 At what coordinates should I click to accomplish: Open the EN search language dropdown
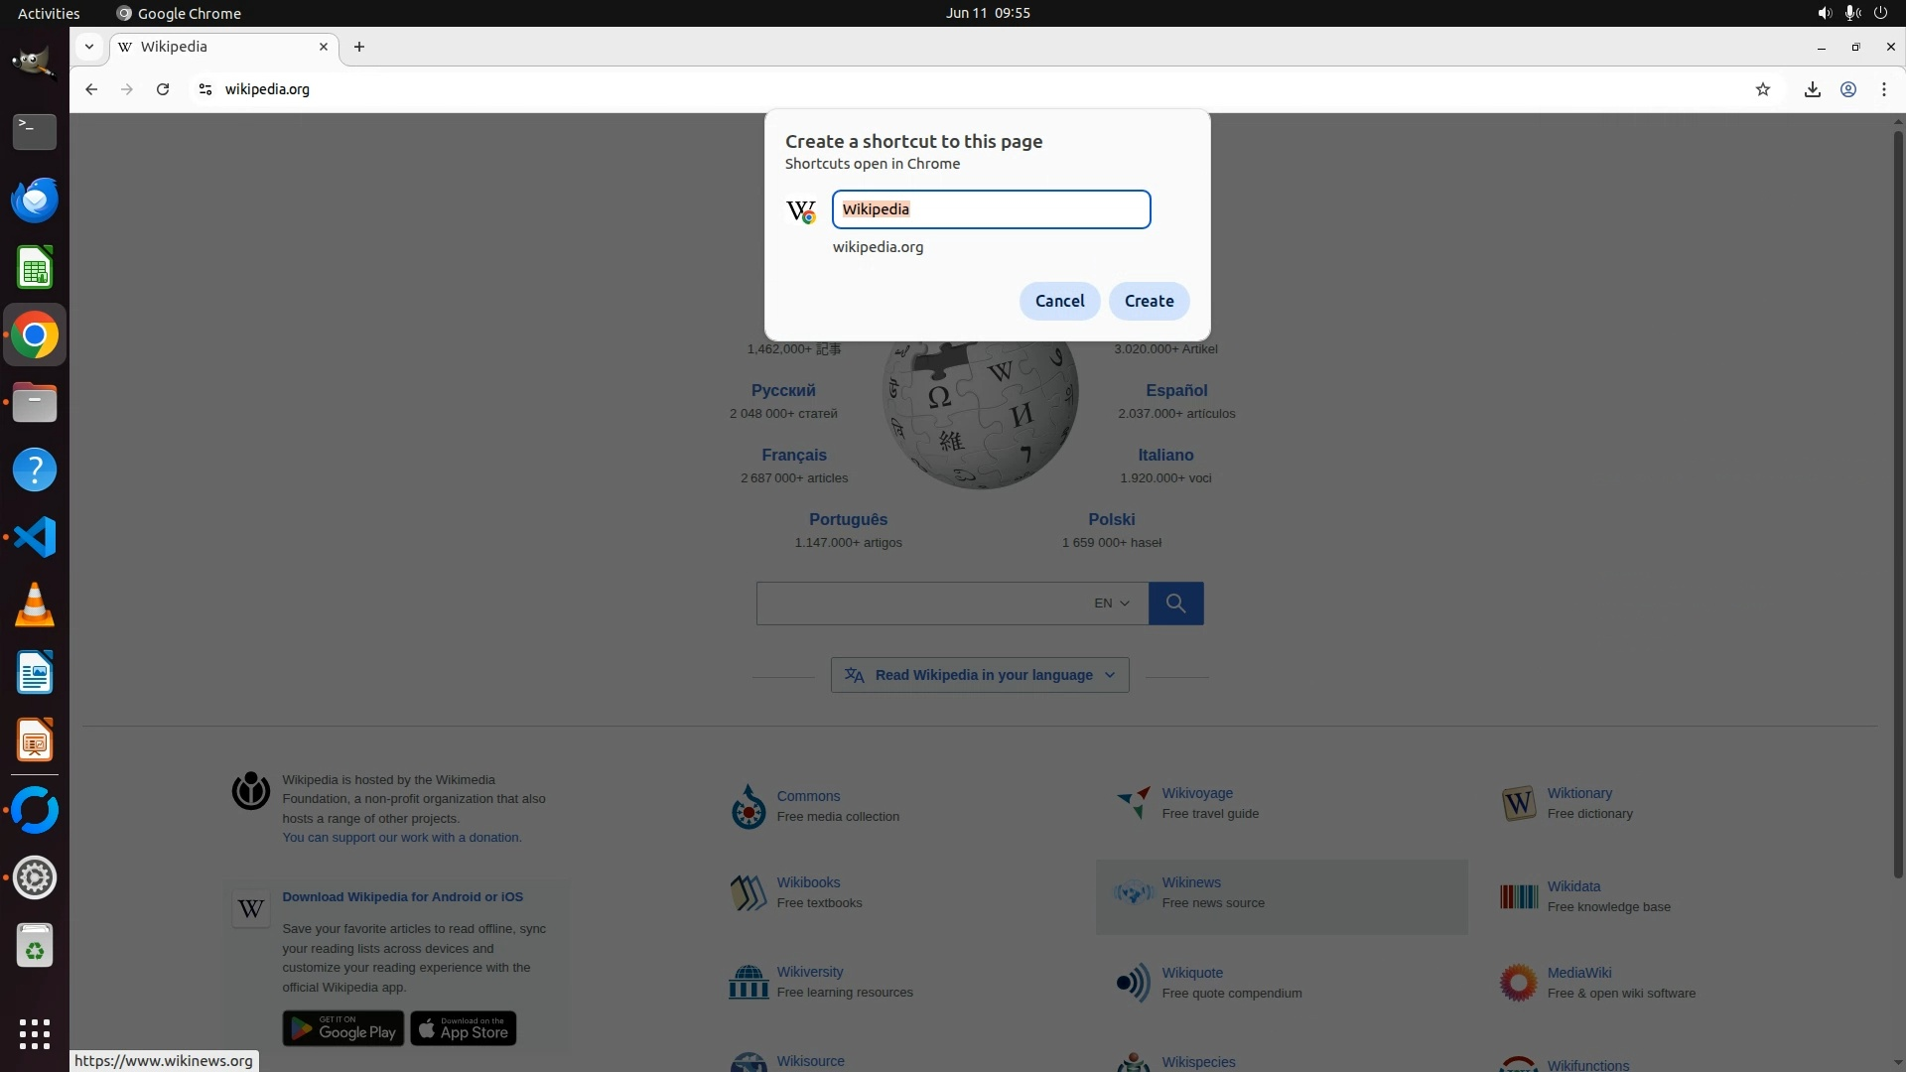click(1112, 603)
